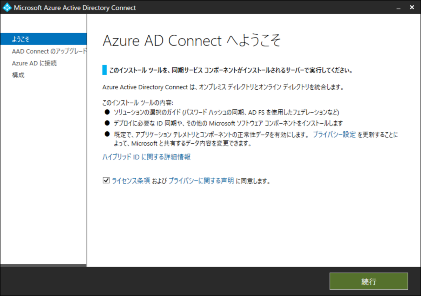Open ハイブリッド ID に関する詳細情報 link
Viewport: 421px width, 296px height.
pyautogui.click(x=147, y=157)
